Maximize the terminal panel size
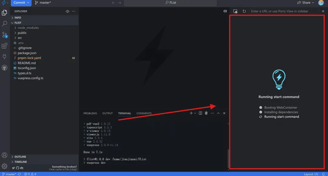The image size is (328, 176). pyautogui.click(x=218, y=113)
